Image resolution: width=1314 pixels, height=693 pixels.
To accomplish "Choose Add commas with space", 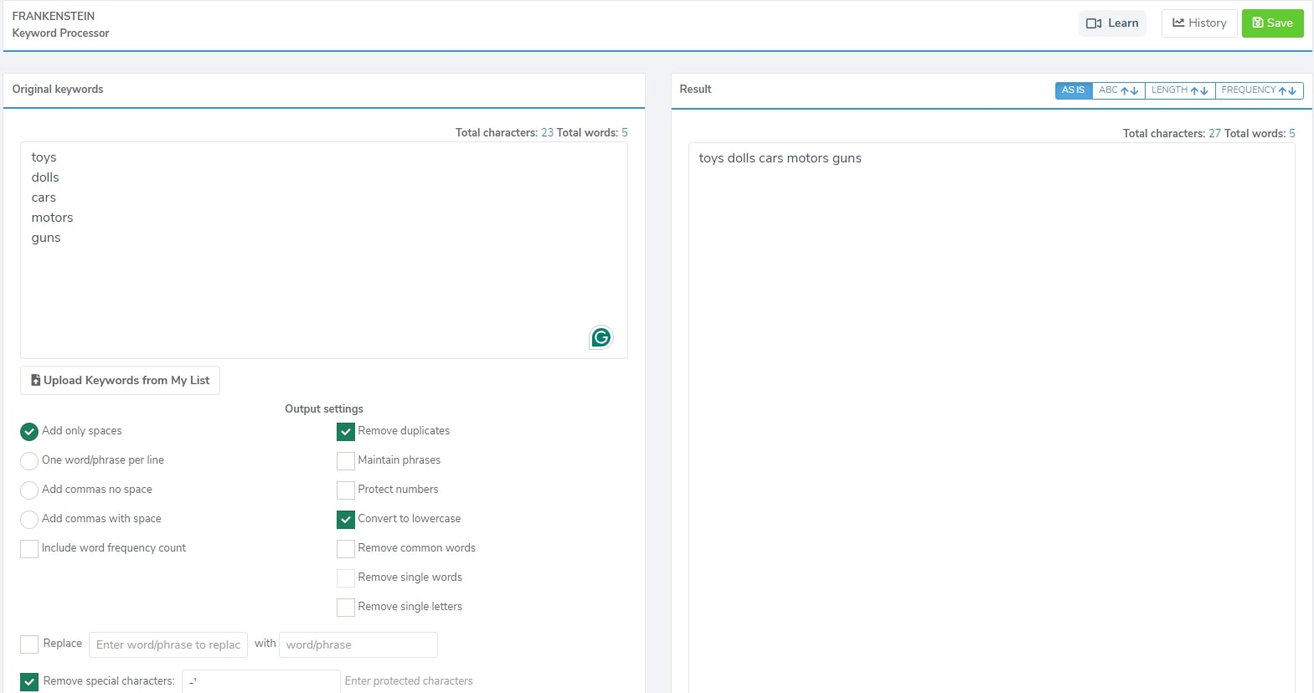I will 29,519.
